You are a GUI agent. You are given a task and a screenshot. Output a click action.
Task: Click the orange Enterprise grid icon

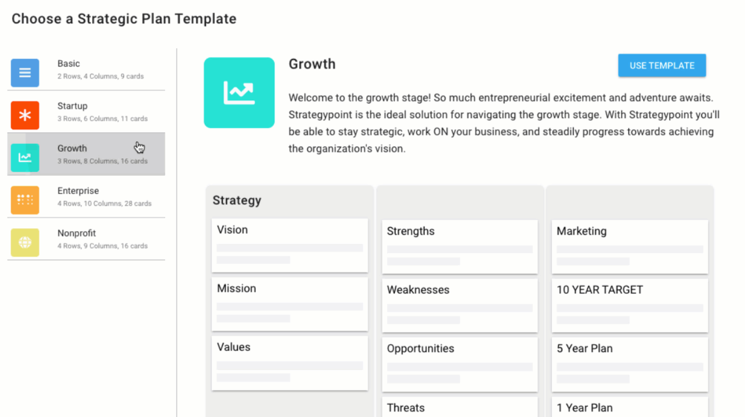click(25, 200)
